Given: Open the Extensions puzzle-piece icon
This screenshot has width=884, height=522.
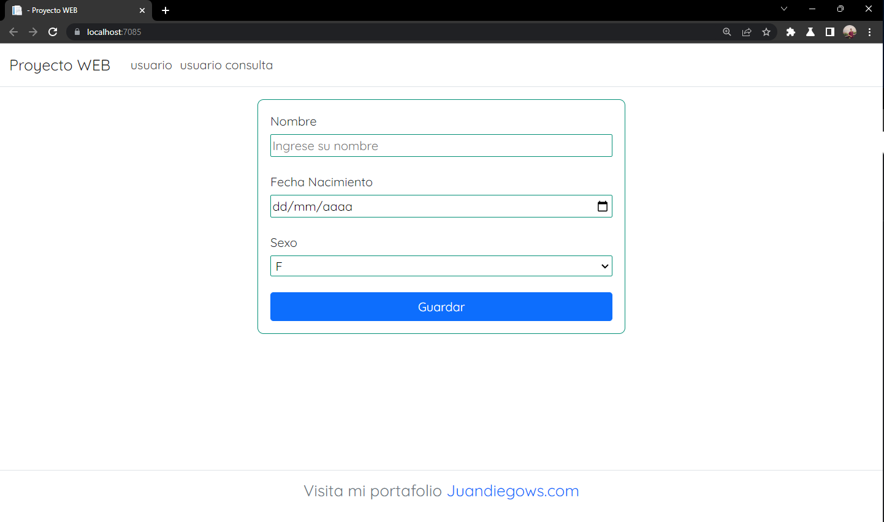Looking at the screenshot, I should pyautogui.click(x=790, y=31).
